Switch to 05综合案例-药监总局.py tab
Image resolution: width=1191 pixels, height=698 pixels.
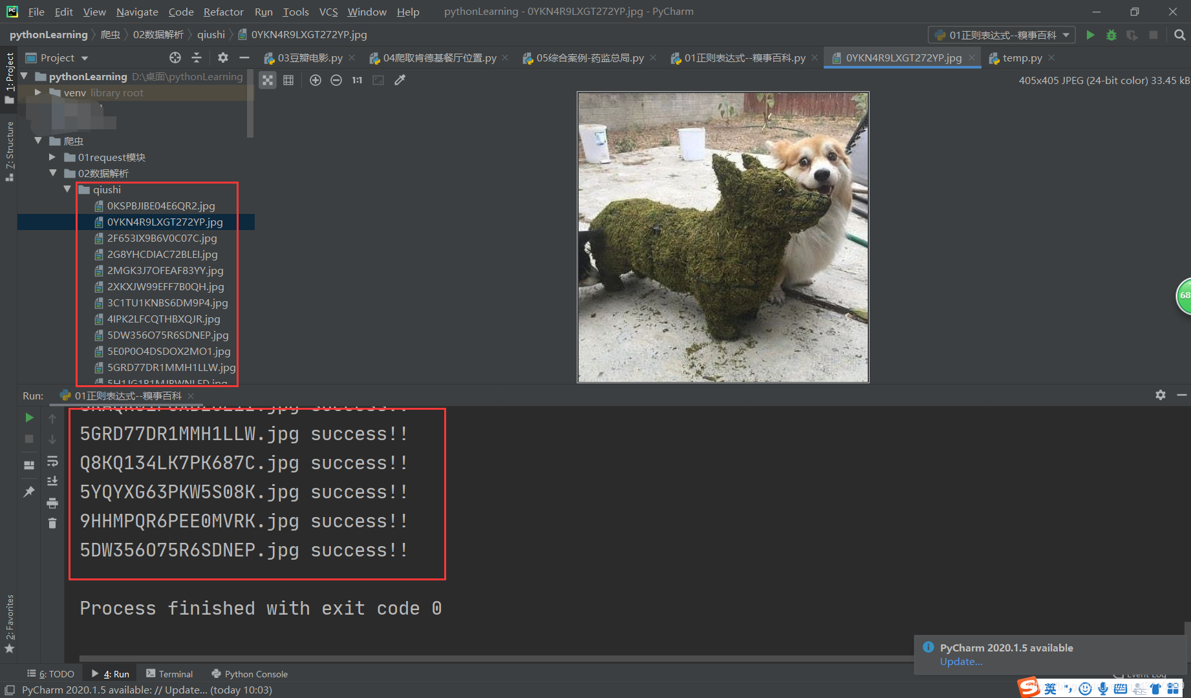tap(590, 58)
